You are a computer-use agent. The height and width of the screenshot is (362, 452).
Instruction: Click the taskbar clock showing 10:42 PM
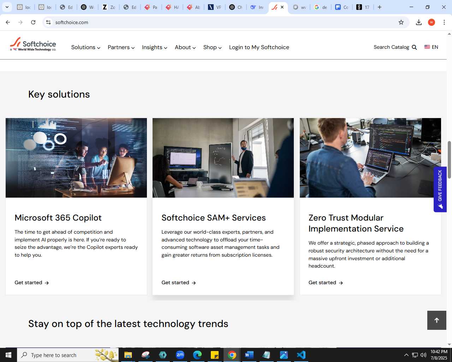pos(439,355)
